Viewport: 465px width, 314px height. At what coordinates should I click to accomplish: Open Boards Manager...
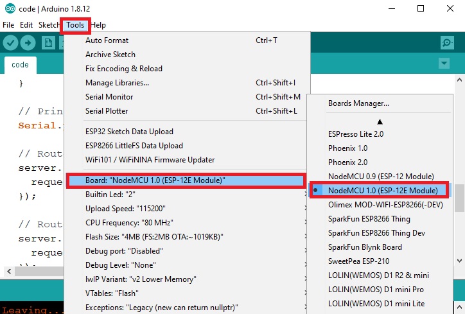click(380, 103)
